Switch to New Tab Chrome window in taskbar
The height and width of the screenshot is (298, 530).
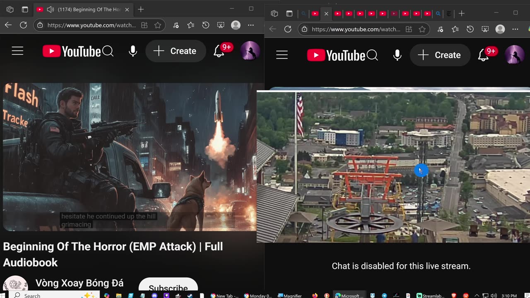[x=225, y=296]
